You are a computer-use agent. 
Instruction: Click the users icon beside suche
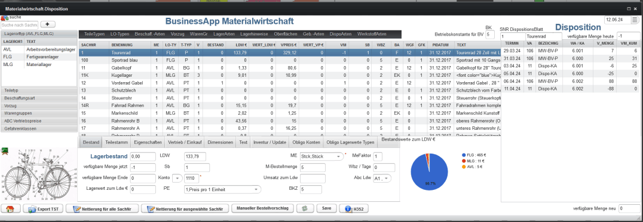(5, 17)
